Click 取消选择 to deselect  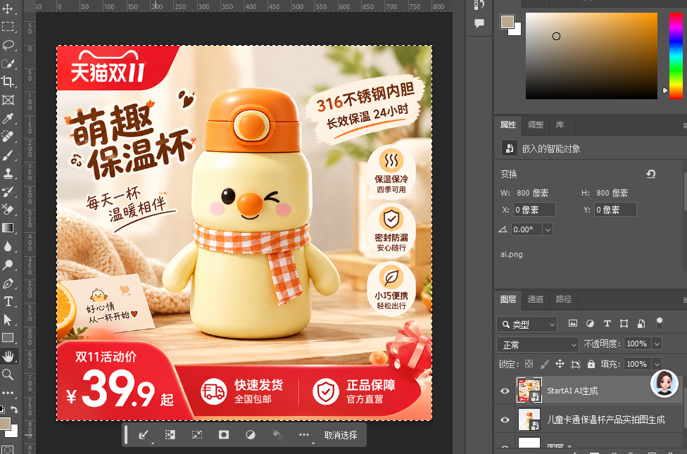coord(341,435)
